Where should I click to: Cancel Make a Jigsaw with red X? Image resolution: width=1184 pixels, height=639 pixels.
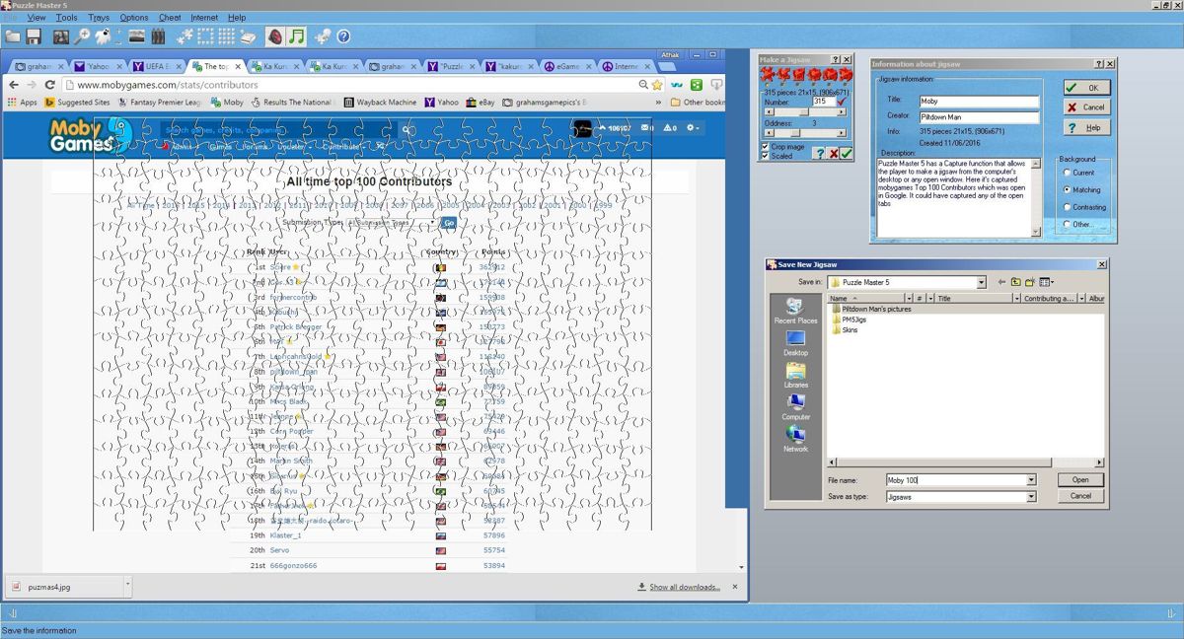pos(834,153)
